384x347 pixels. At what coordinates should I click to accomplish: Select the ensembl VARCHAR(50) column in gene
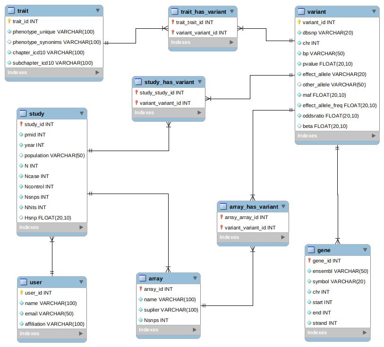pos(340,271)
